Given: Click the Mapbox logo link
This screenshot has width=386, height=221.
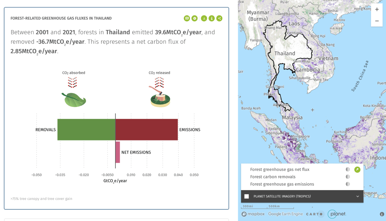Looking at the screenshot, I should point(253,214).
